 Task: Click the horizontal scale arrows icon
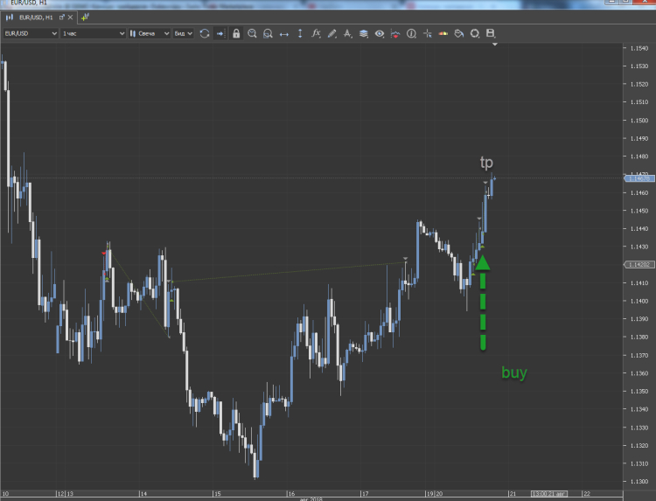coord(284,34)
